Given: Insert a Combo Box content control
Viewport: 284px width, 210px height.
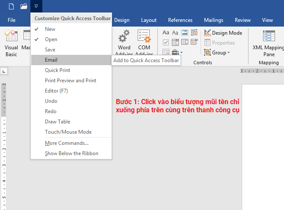Looking at the screenshot, I should click(x=175, y=42).
